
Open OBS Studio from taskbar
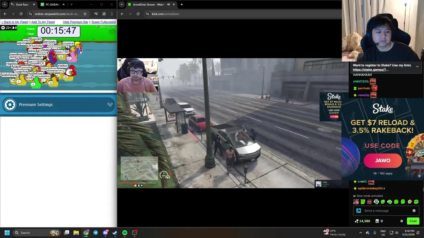134,233
